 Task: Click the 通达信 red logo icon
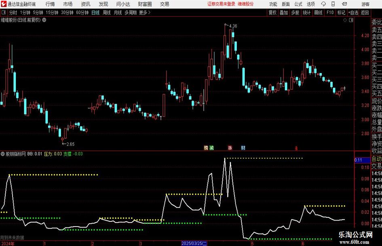(x=4, y=4)
